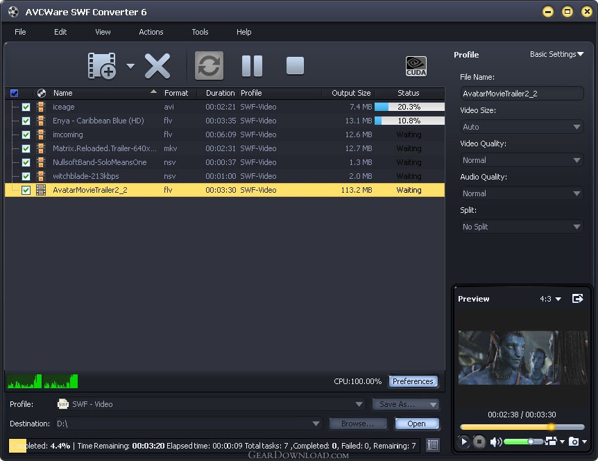Image resolution: width=598 pixels, height=461 pixels.
Task: Adjust the preview volume slider
Action: point(524,442)
